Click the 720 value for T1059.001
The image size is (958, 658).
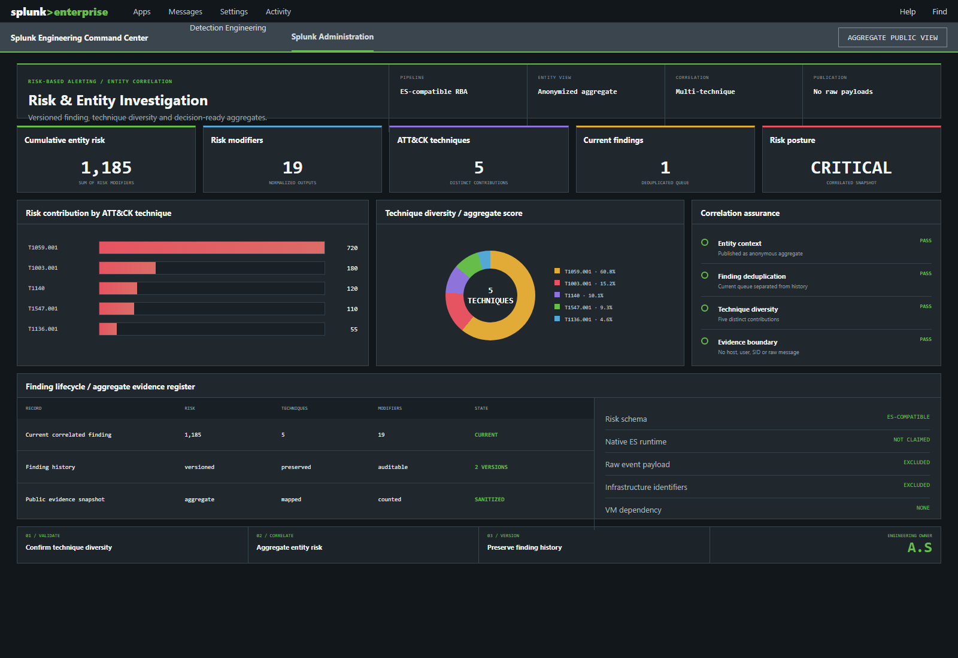[352, 248]
